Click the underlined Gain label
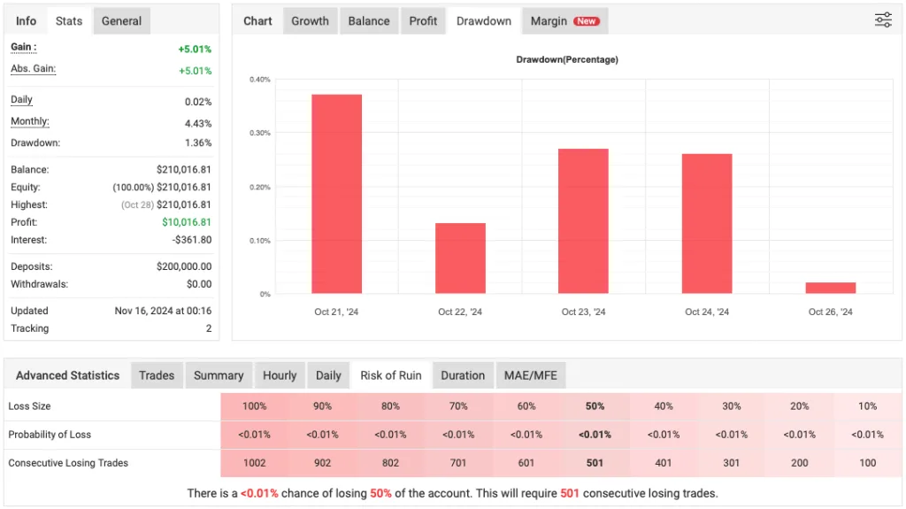Image resolution: width=906 pixels, height=509 pixels. 23,48
